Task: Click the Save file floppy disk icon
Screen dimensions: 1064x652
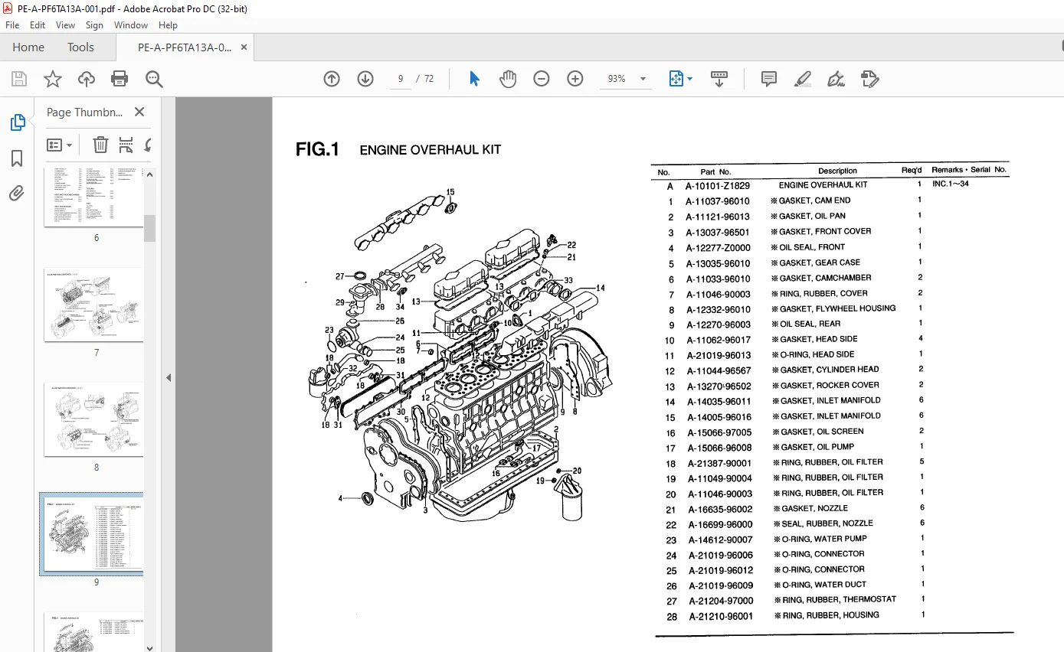Action: tap(19, 79)
